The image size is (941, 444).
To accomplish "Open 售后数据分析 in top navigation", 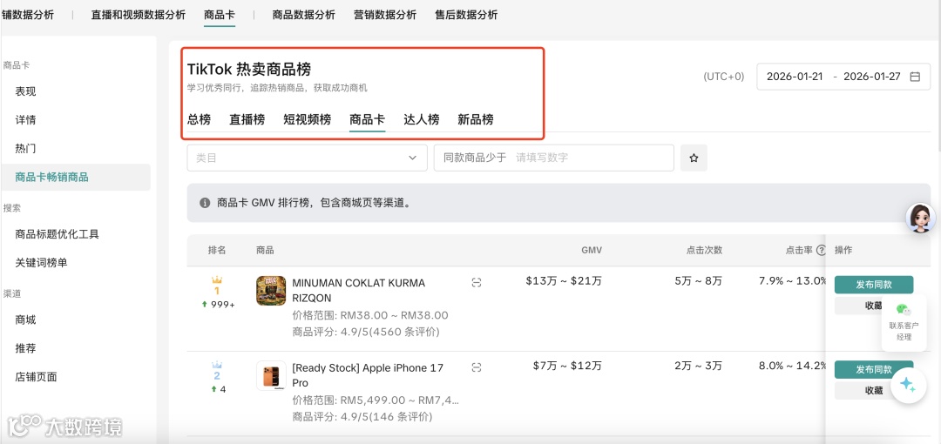I will coord(466,15).
